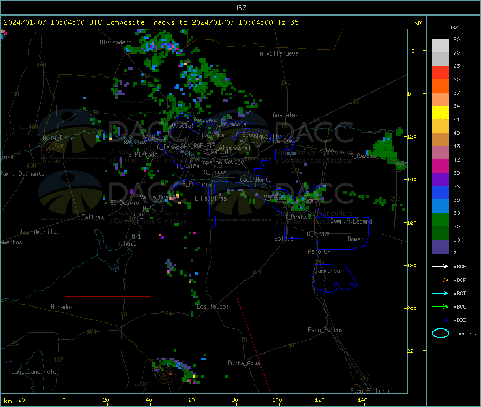This screenshot has width=481, height=407.
Task: Click the dBZ title at the top
Action: point(240,8)
